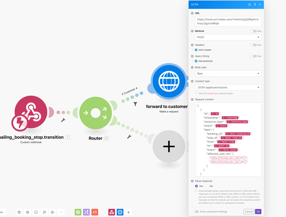
Task: Select Parse response No
Action: coord(207,186)
